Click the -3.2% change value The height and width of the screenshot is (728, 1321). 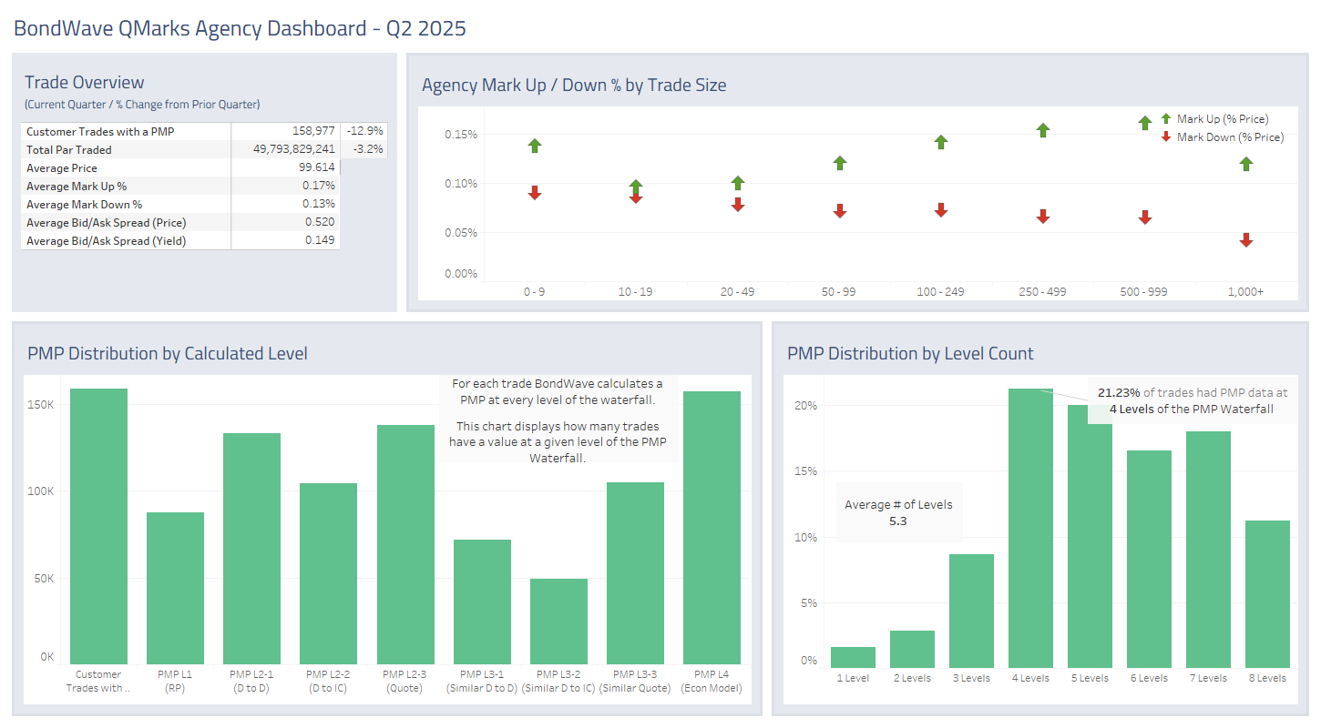point(368,150)
